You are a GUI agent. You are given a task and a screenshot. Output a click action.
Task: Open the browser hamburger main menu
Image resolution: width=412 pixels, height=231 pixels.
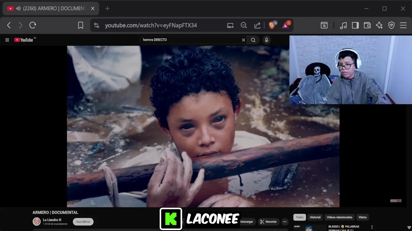403,25
